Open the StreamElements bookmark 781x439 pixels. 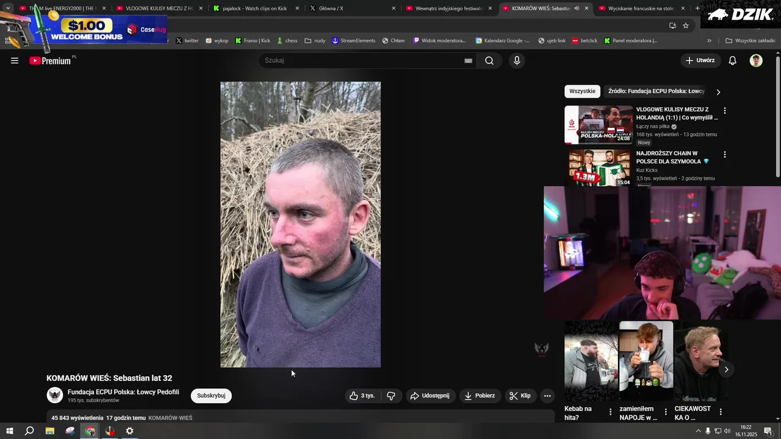coord(353,41)
